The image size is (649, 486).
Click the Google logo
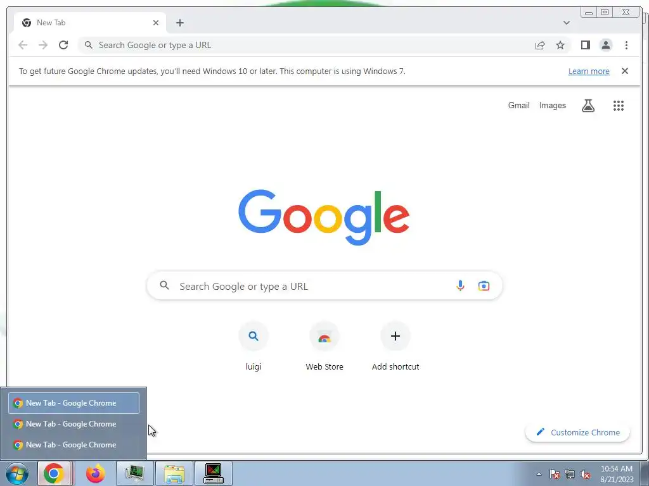[x=324, y=216]
